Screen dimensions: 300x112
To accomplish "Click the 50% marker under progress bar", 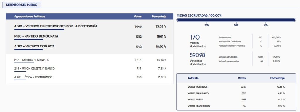I will [236, 25].
